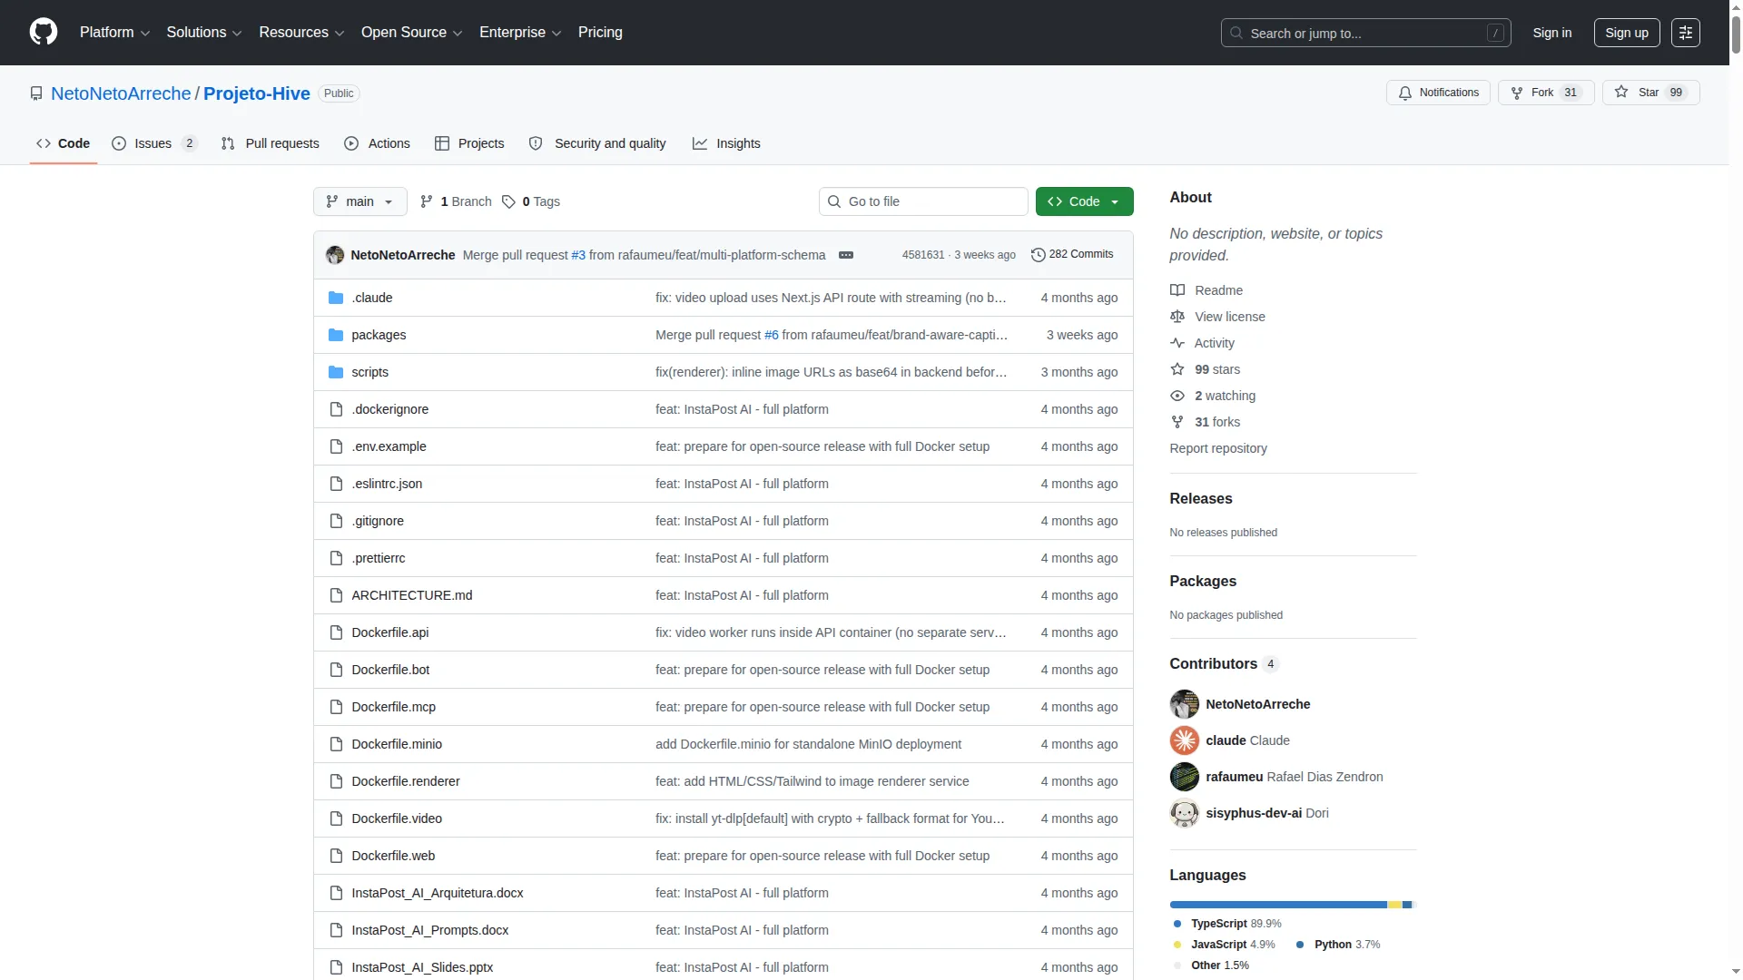
Task: Switch to Security and quality tab
Action: pos(597,143)
